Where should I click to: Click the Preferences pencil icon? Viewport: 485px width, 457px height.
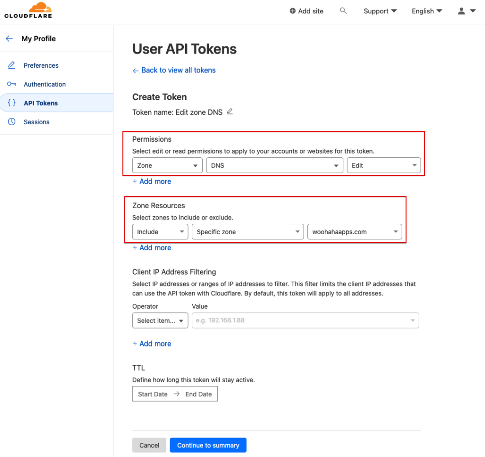(11, 65)
